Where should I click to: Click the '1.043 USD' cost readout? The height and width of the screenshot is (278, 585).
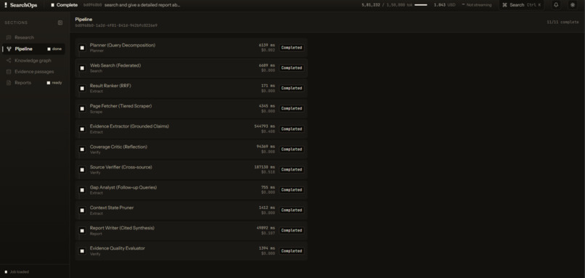point(444,5)
